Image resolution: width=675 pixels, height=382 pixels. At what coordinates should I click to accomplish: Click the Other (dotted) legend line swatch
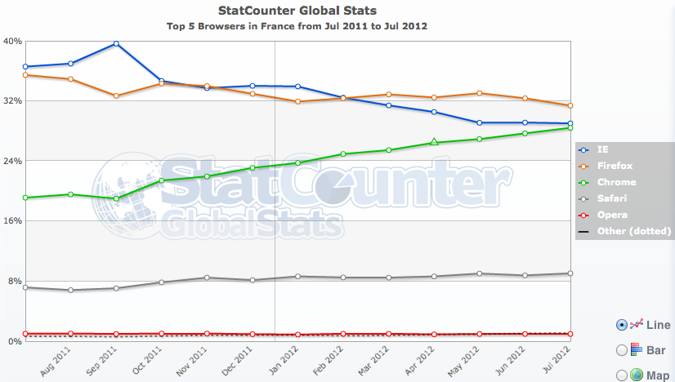point(583,231)
